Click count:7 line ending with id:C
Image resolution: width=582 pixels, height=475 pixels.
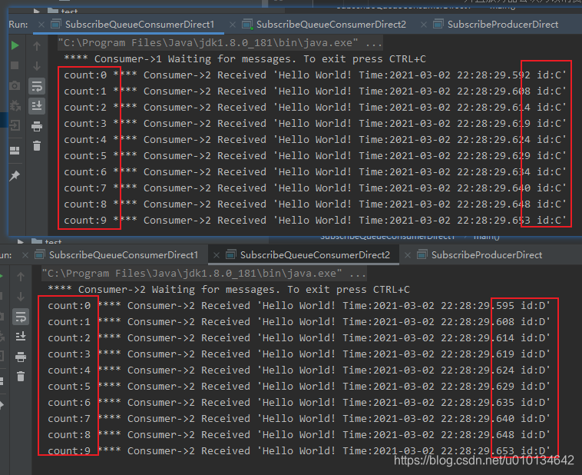(x=315, y=188)
